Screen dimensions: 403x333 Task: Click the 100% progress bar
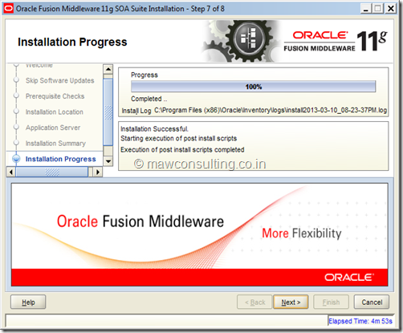pos(254,87)
